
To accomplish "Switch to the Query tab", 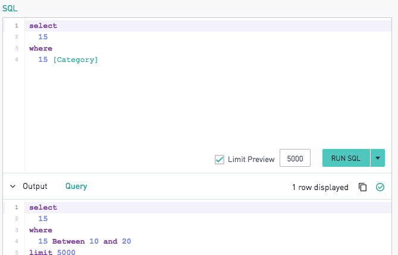I will (x=76, y=186).
